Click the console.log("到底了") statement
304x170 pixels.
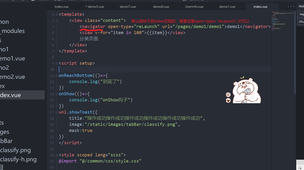tap(96, 82)
